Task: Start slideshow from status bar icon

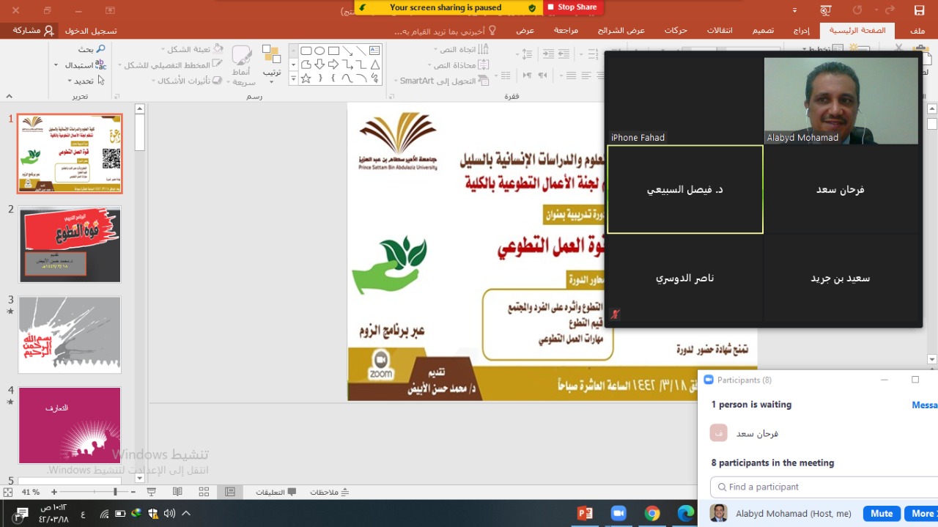Action: (152, 492)
